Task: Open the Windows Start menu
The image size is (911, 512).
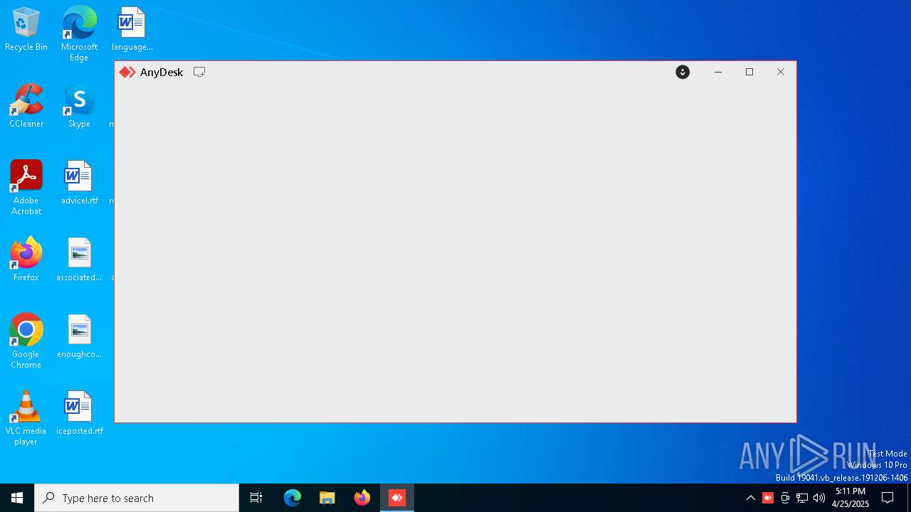Action: pos(17,498)
